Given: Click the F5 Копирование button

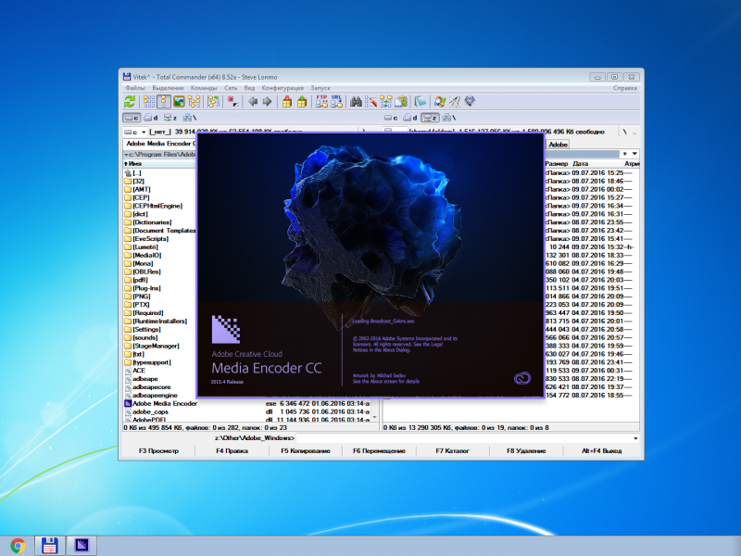Looking at the screenshot, I should click(x=306, y=451).
